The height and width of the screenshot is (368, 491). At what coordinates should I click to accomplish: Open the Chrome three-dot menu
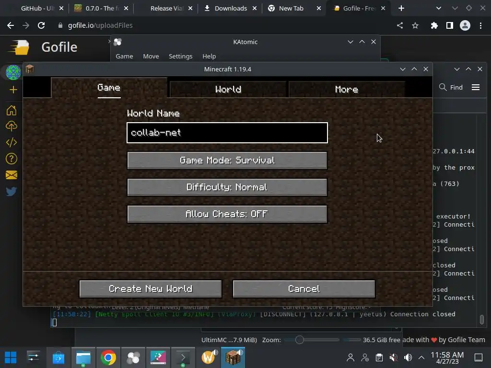[x=480, y=25]
